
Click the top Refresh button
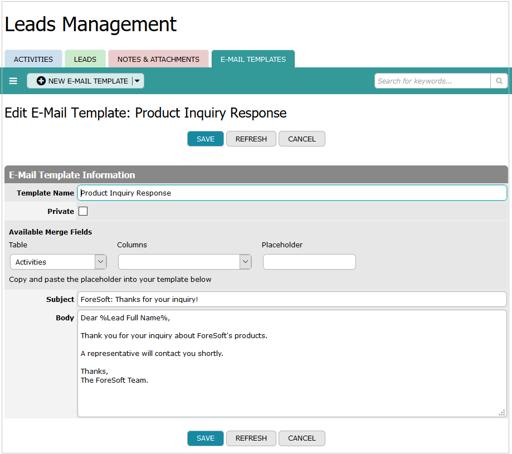coord(251,139)
